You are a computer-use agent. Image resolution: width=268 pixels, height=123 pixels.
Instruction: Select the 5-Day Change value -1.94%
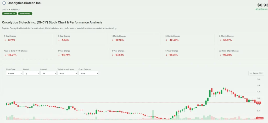(x=65, y=40)
